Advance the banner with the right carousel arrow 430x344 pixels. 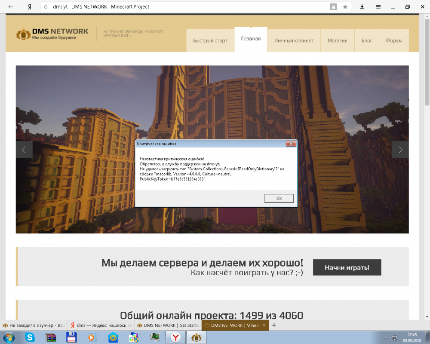point(400,150)
